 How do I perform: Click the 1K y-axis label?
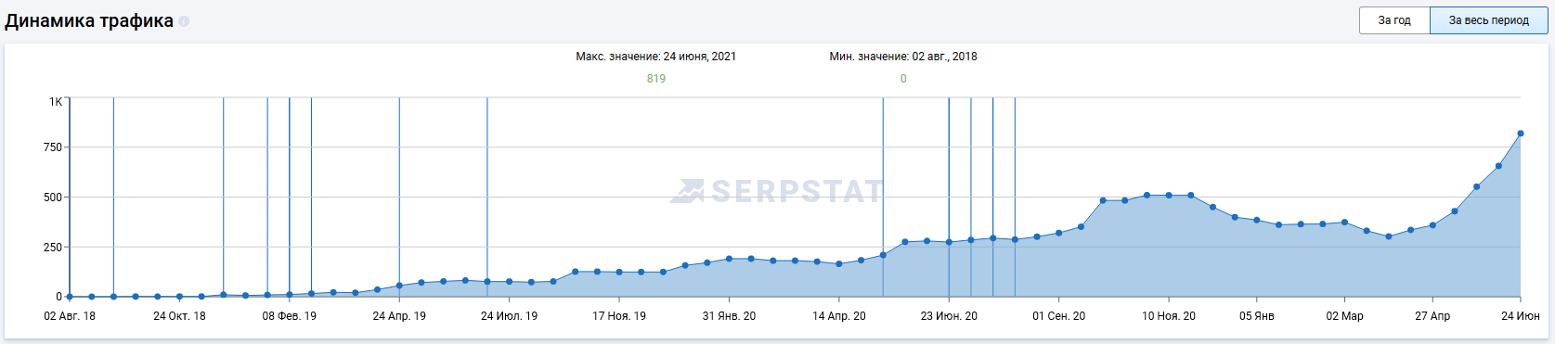coord(56,102)
